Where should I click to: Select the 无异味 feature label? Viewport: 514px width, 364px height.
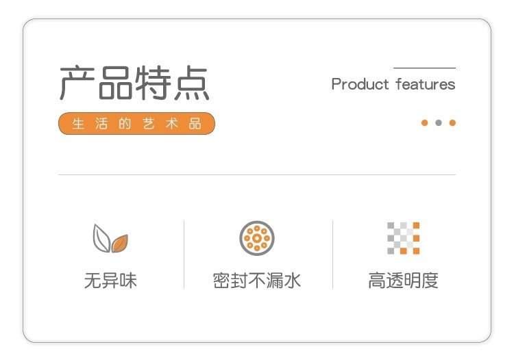click(110, 281)
